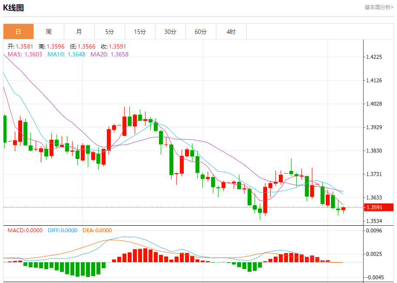
Task: Select the 日 daily chart tab
Action: 18,32
